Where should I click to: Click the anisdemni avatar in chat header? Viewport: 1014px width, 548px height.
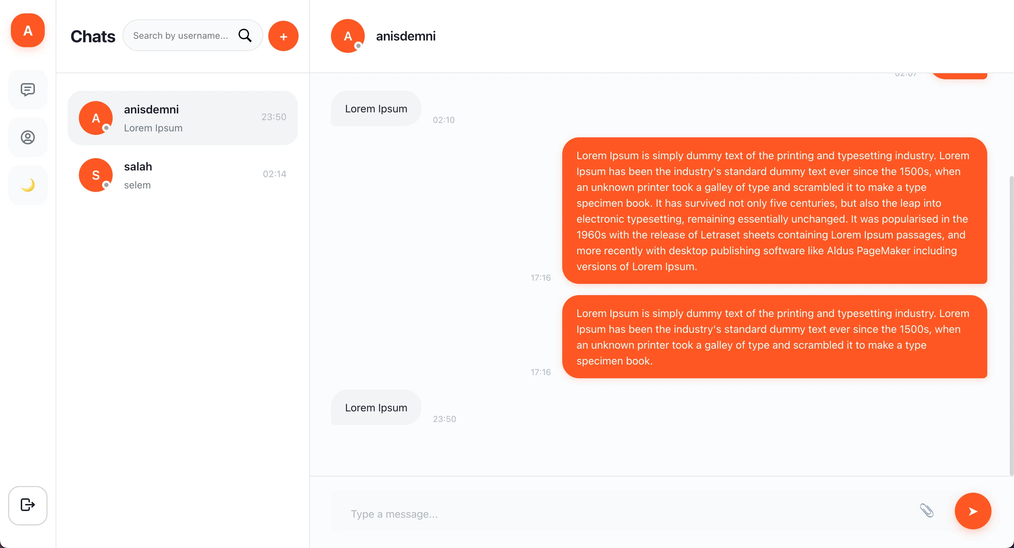[348, 36]
